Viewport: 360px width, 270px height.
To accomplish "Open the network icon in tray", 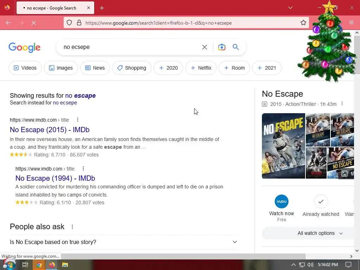I will pyautogui.click(x=302, y=265).
